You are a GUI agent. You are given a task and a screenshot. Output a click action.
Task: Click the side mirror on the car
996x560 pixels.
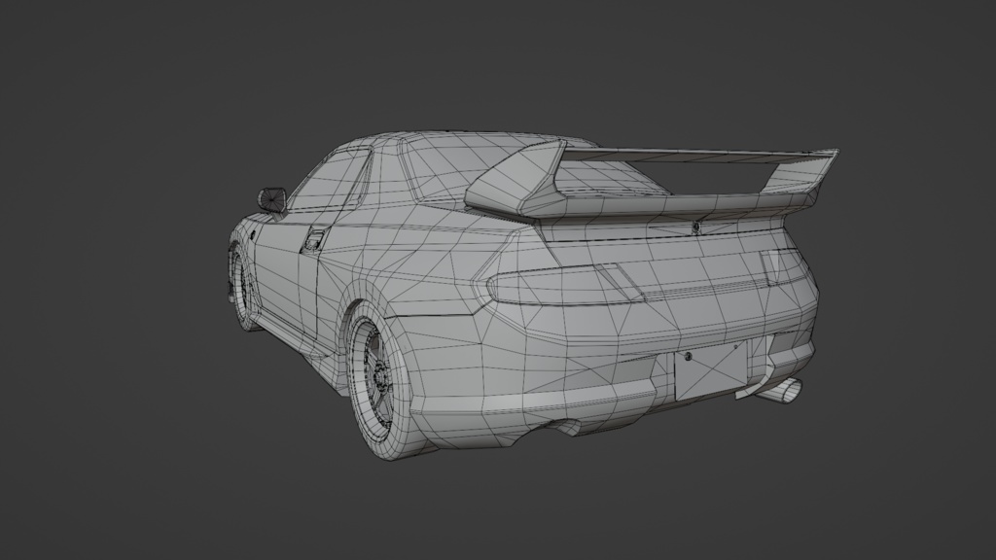pyautogui.click(x=272, y=198)
